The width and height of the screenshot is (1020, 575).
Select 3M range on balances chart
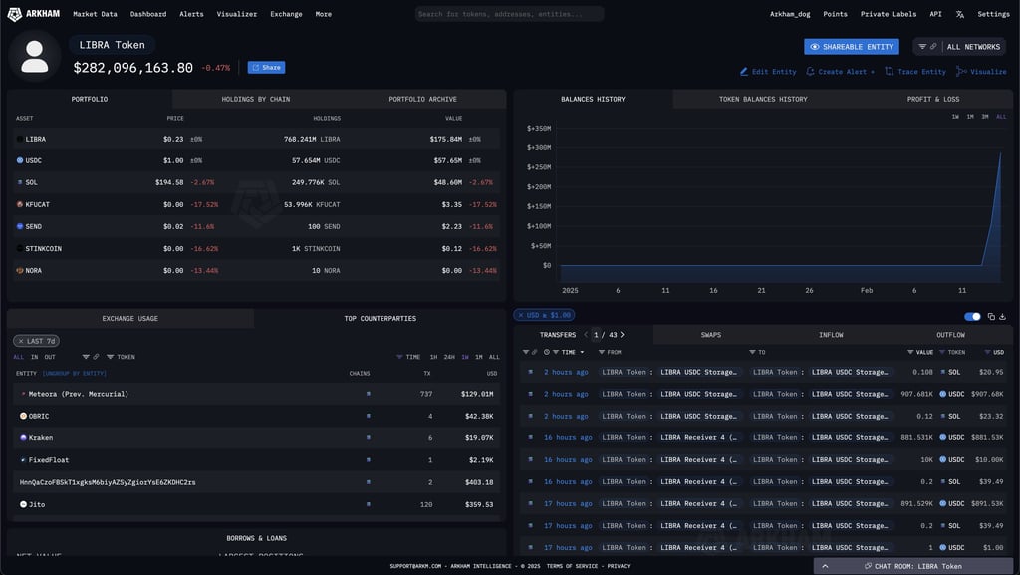985,117
